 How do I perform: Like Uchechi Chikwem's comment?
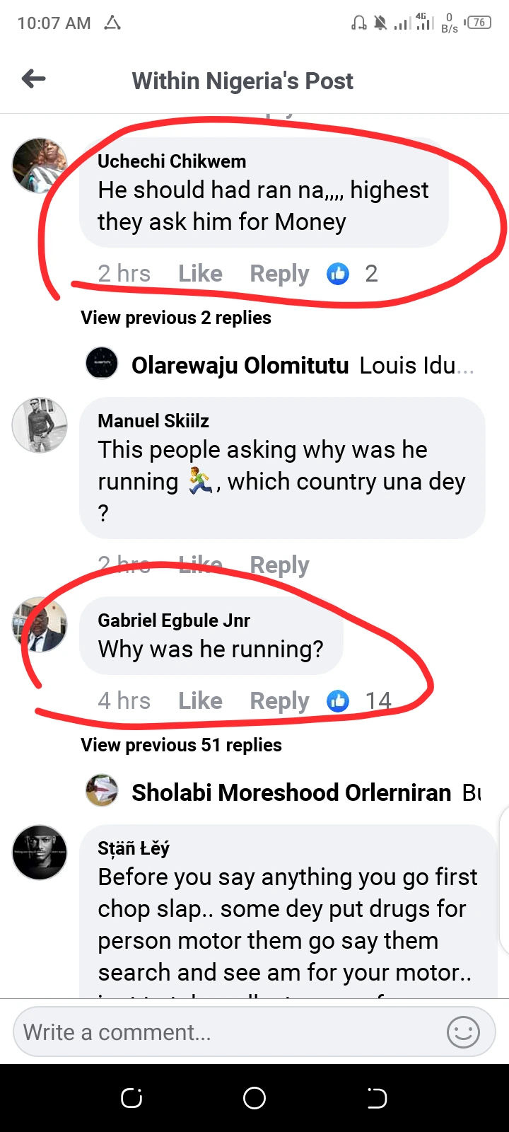pos(200,274)
